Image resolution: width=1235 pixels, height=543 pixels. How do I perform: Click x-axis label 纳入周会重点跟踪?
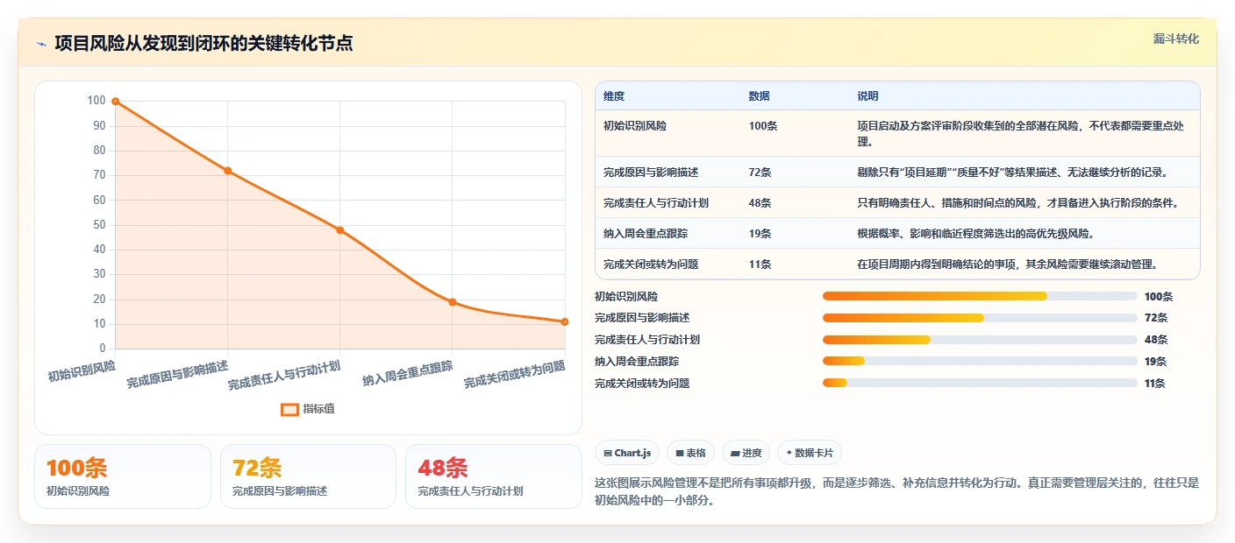(408, 374)
